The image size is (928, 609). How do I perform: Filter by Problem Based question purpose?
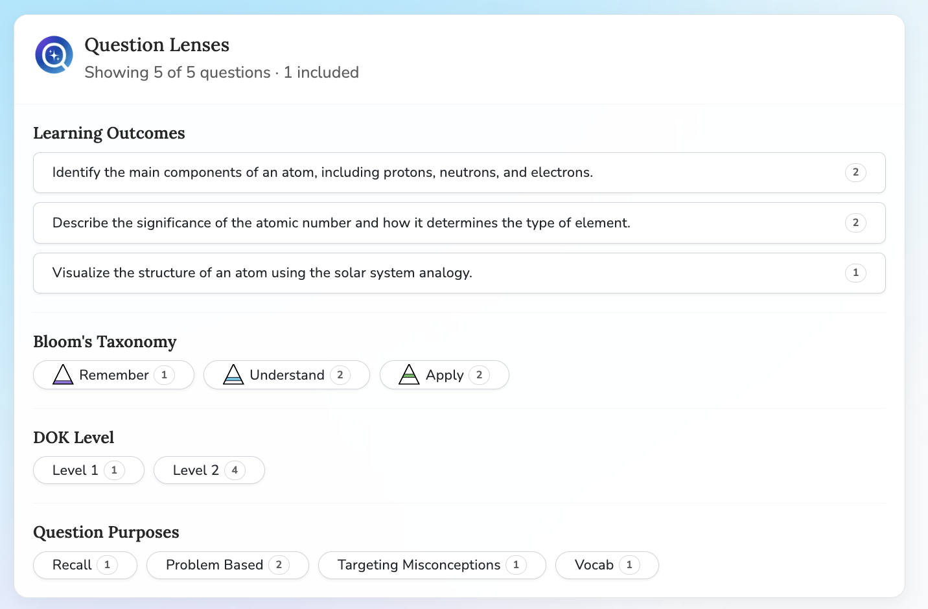[227, 565]
